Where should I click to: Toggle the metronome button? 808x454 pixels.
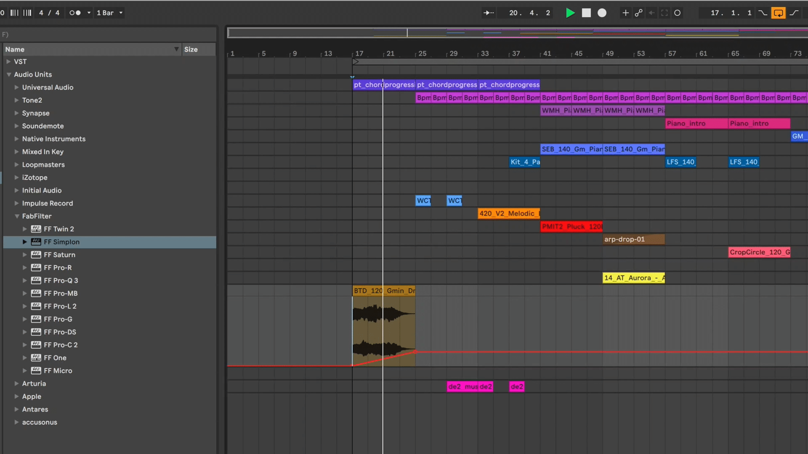point(75,13)
